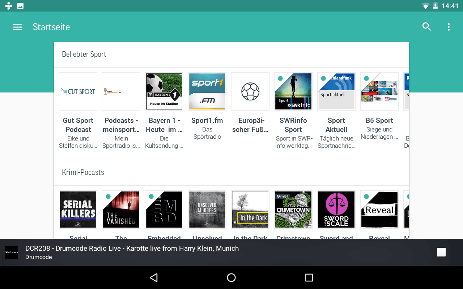Select the 'B5 Sport' title text
The width and height of the screenshot is (463, 289).
[379, 120]
